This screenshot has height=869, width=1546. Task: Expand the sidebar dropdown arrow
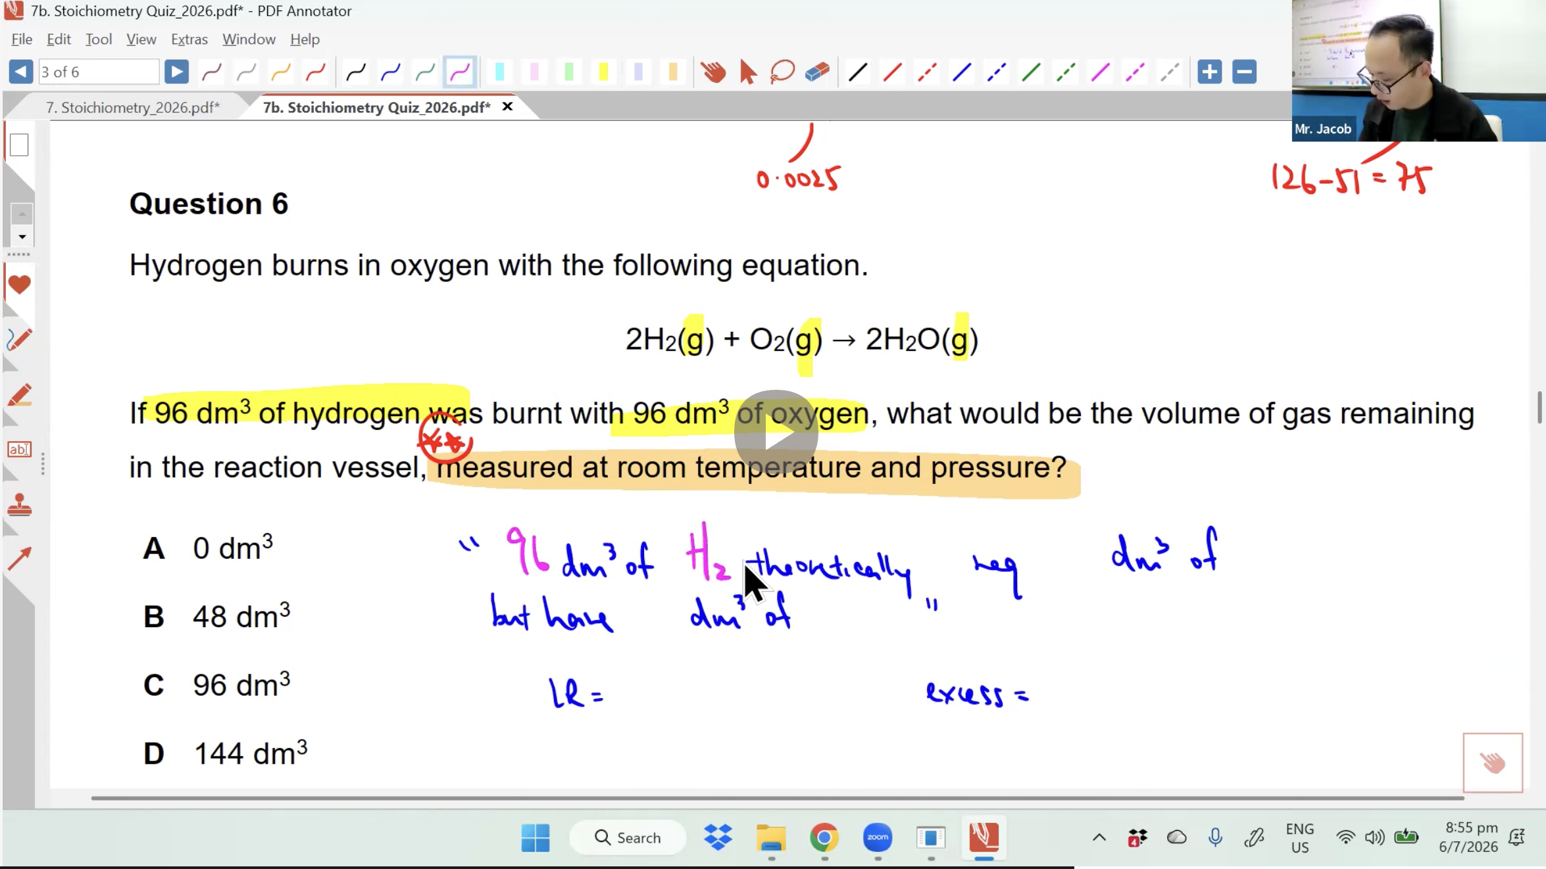[22, 237]
